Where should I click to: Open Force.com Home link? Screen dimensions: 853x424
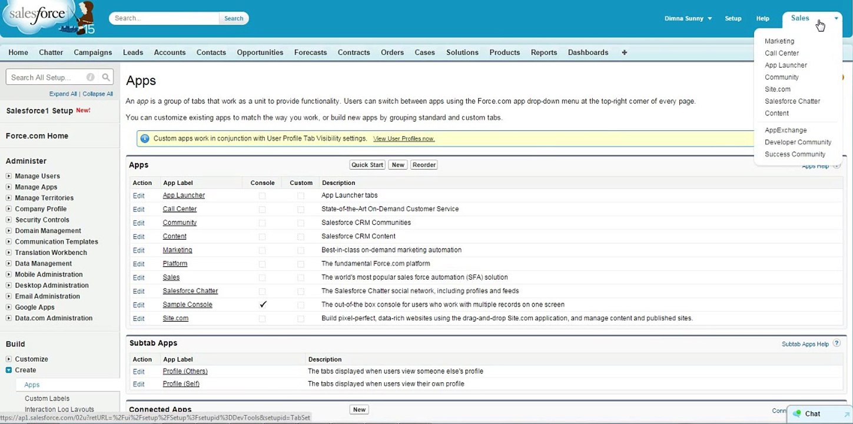[37, 136]
